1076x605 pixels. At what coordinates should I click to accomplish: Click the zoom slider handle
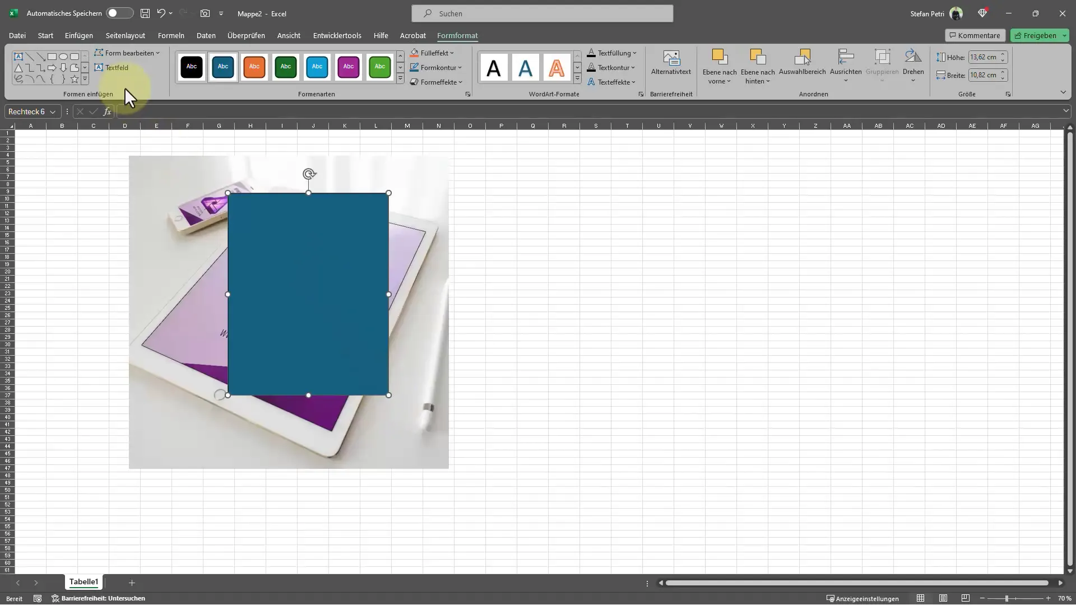[1007, 598]
